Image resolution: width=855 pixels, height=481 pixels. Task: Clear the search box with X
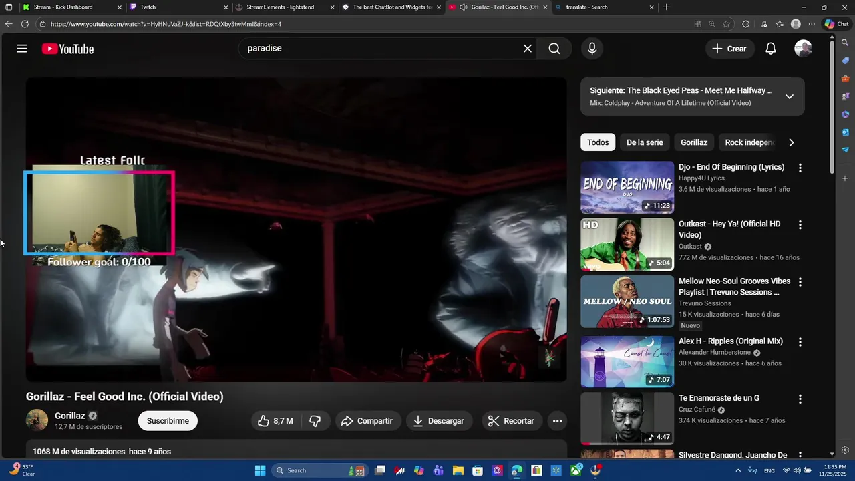click(528, 49)
